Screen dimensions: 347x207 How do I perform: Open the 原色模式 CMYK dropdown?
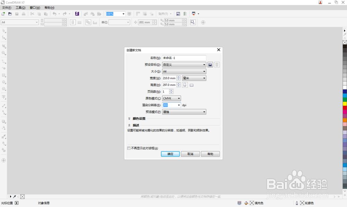(171, 98)
